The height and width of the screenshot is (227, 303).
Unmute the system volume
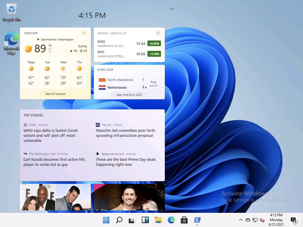[x=262, y=220]
